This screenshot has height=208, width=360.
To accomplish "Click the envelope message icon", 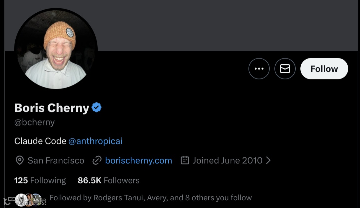I will [285, 69].
